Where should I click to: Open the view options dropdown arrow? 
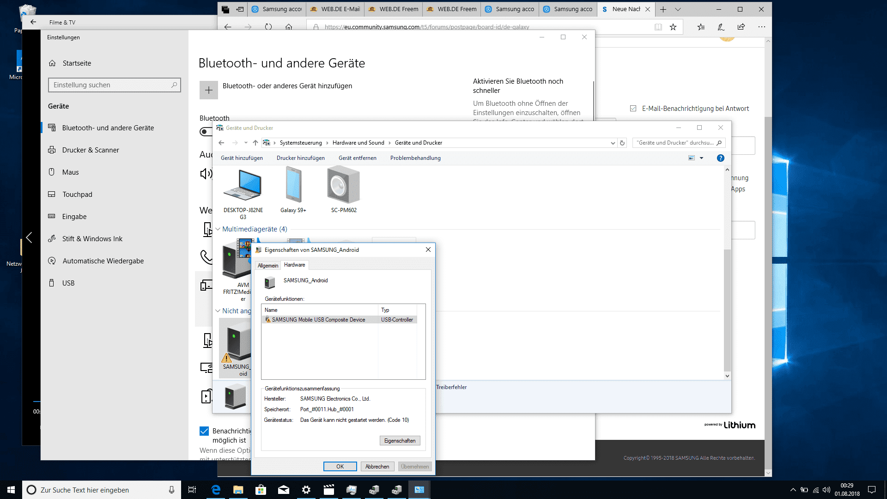[x=701, y=158]
